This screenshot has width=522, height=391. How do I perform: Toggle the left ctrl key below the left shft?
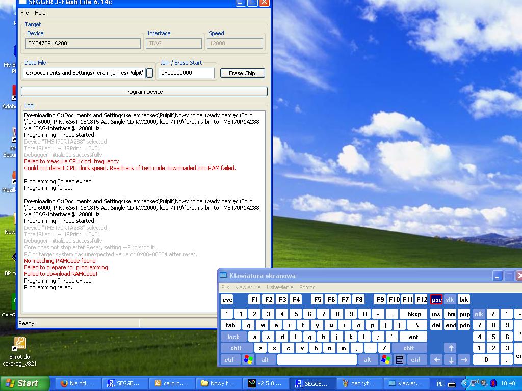229,359
